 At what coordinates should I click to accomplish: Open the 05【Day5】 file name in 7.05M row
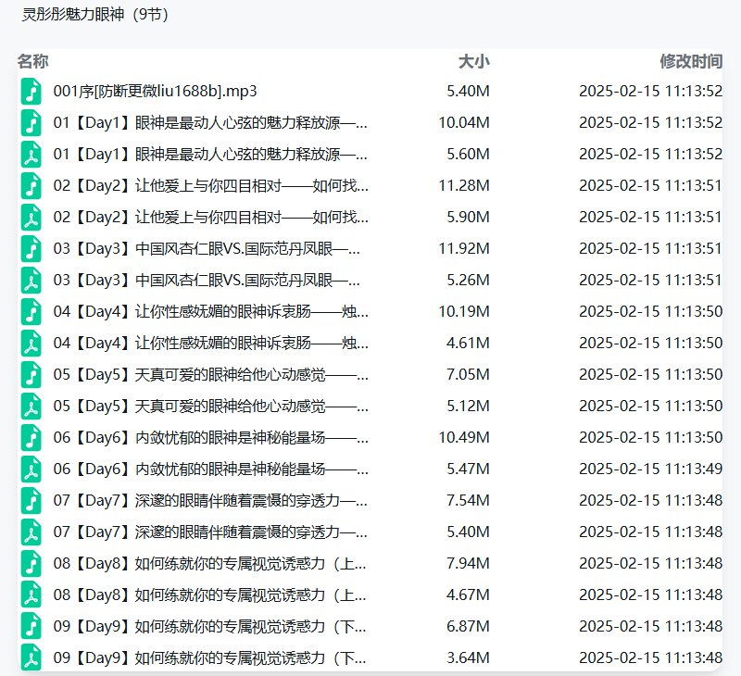coord(211,375)
